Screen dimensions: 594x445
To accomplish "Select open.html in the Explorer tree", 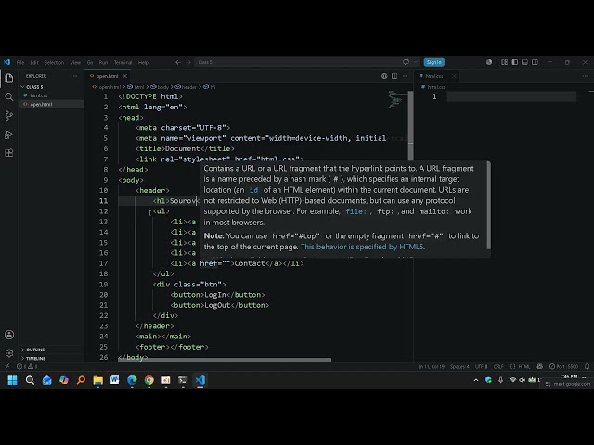I will click(x=52, y=104).
